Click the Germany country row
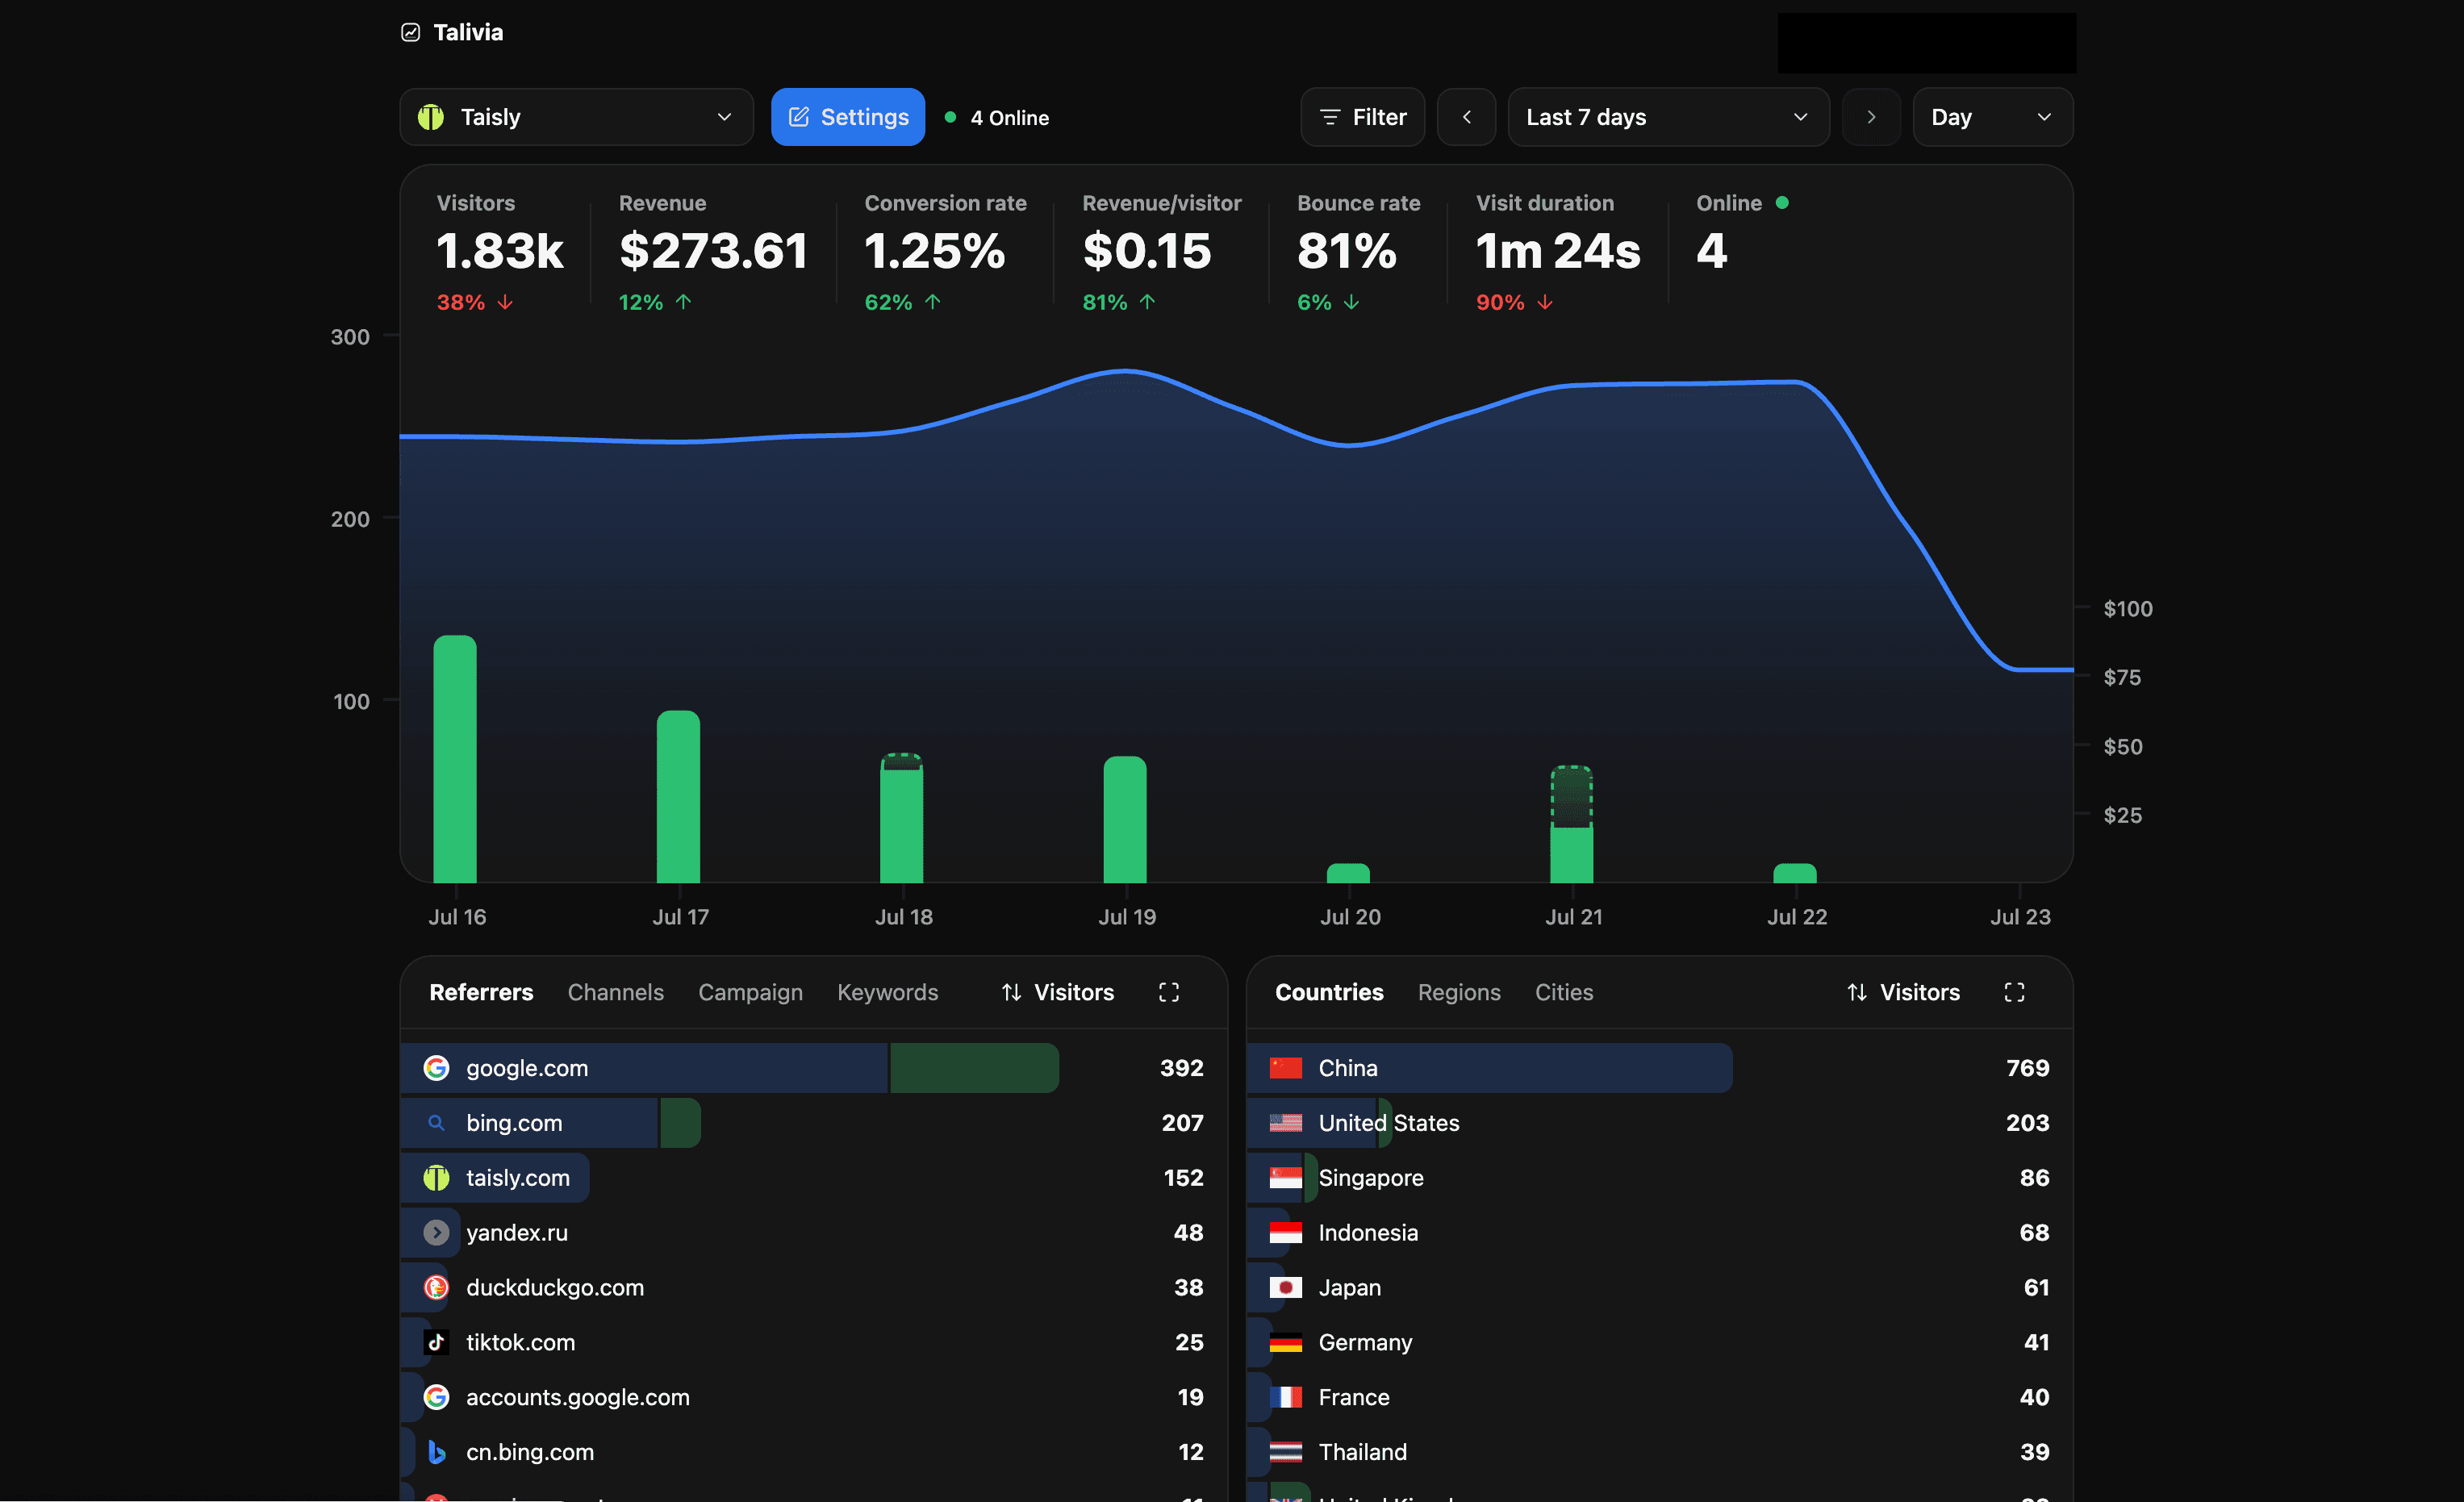The width and height of the screenshot is (2464, 1502). point(1659,1343)
